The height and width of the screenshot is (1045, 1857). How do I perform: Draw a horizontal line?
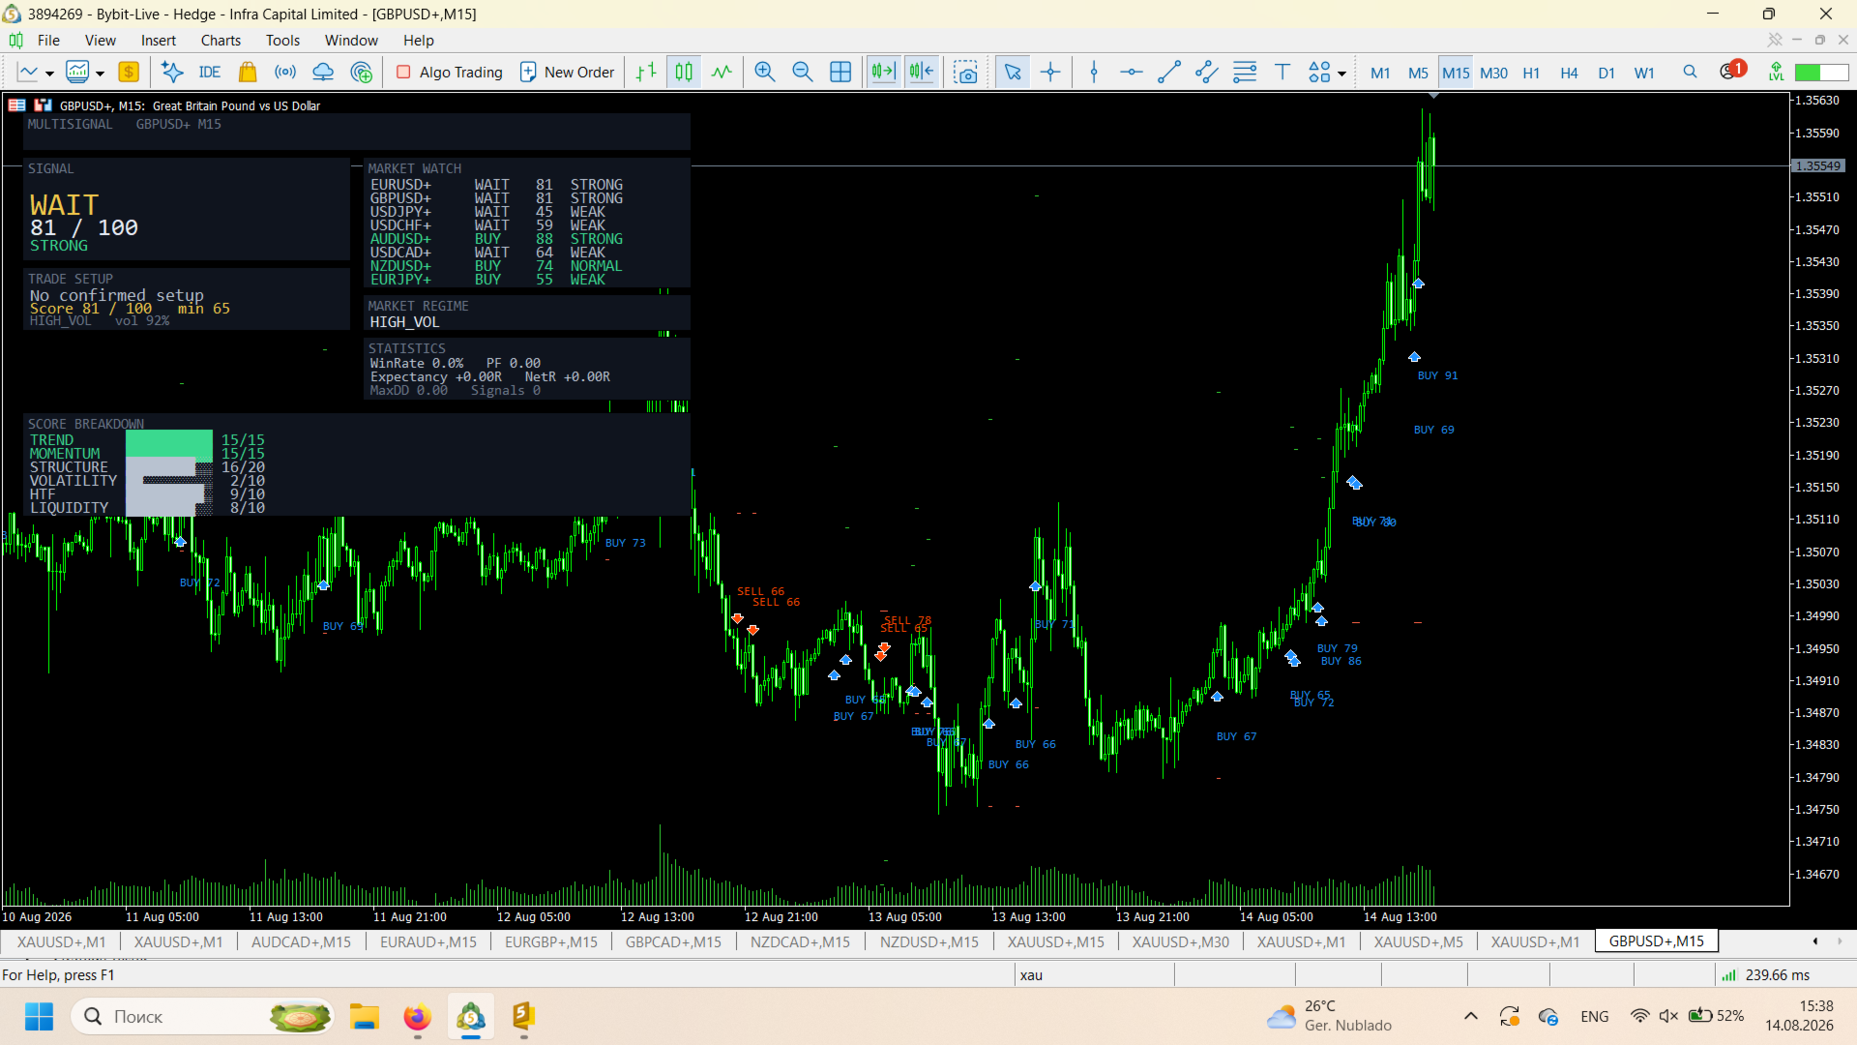[1132, 72]
